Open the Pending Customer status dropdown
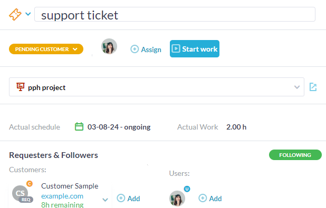The width and height of the screenshot is (326, 208). click(46, 49)
